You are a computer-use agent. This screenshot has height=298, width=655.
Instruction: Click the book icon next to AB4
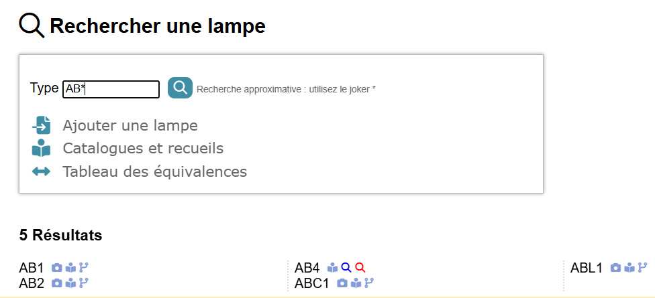tap(333, 268)
